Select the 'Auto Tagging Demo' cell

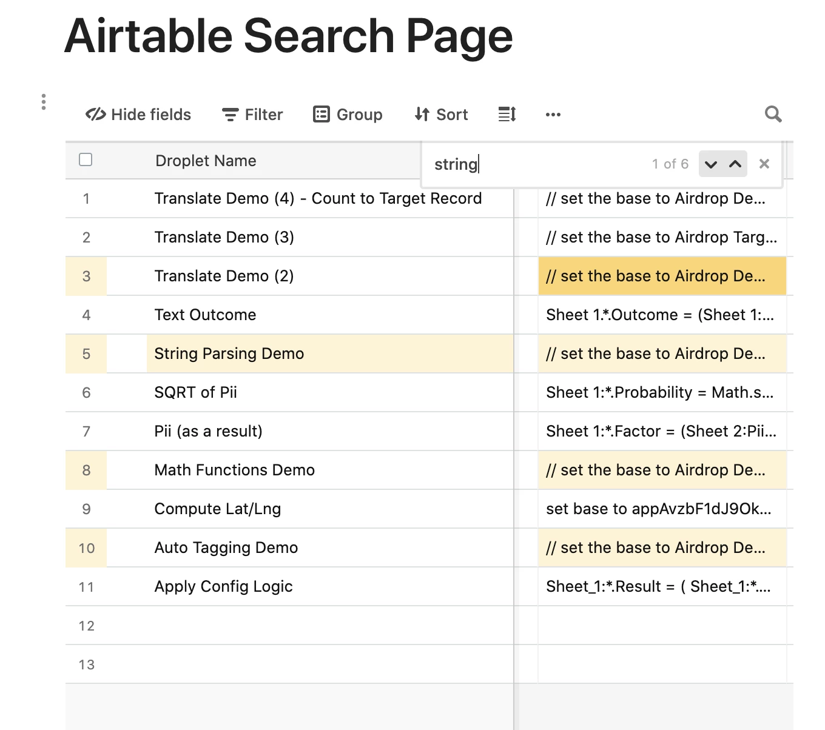[330, 547]
